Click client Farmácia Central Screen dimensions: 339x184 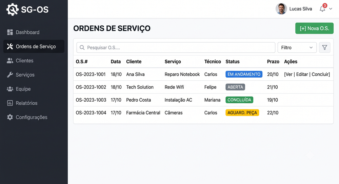pos(143,112)
